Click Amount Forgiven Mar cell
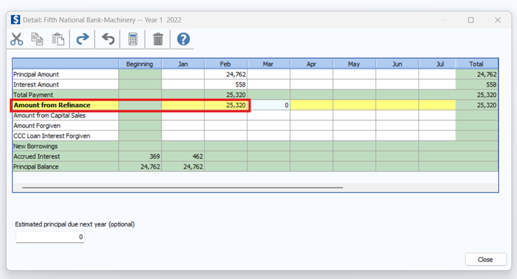The width and height of the screenshot is (517, 279). [268, 126]
